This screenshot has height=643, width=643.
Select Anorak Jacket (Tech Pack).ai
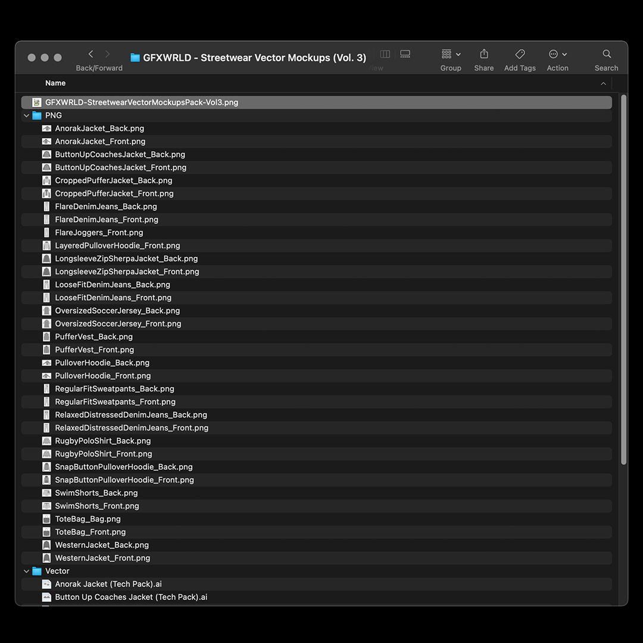point(108,584)
